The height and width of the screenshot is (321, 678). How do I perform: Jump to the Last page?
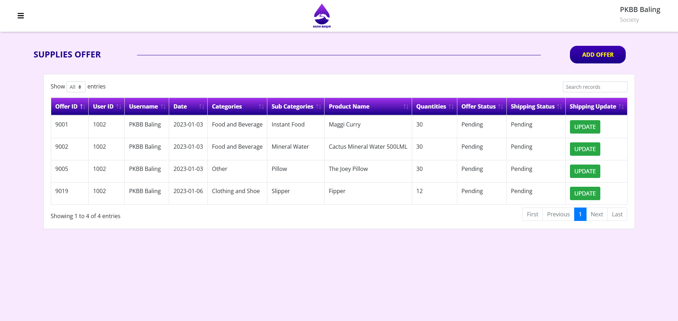pyautogui.click(x=617, y=214)
